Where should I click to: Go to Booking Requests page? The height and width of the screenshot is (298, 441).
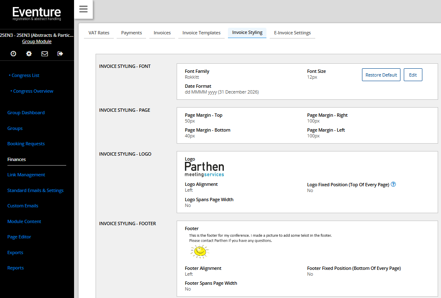click(x=26, y=144)
